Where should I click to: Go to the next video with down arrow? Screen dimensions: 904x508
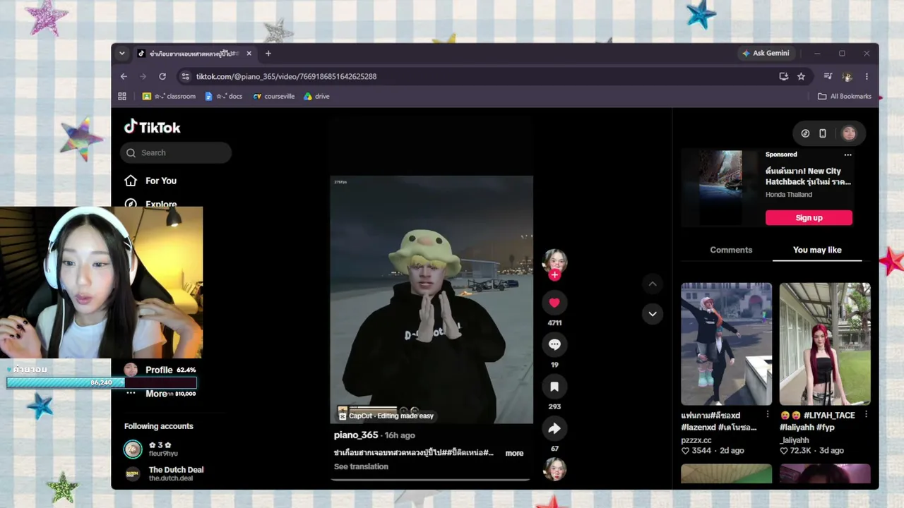653,313
